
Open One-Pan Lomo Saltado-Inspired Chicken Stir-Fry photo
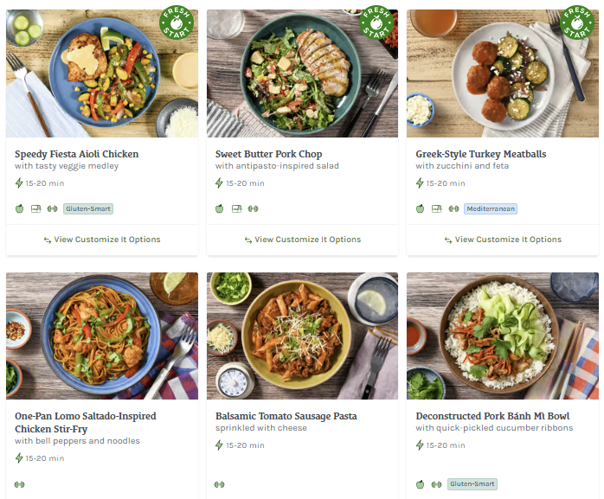tap(102, 336)
